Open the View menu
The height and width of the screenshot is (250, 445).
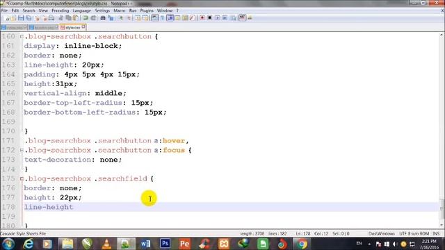click(x=43, y=10)
